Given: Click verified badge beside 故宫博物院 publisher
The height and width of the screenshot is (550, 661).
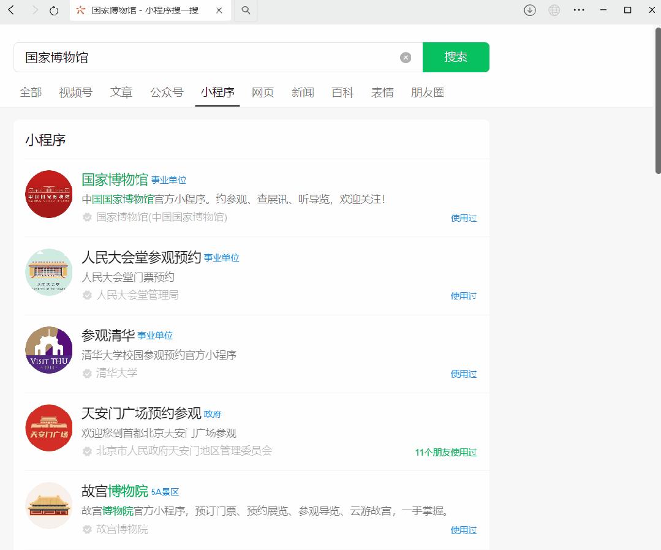Looking at the screenshot, I should (x=87, y=529).
